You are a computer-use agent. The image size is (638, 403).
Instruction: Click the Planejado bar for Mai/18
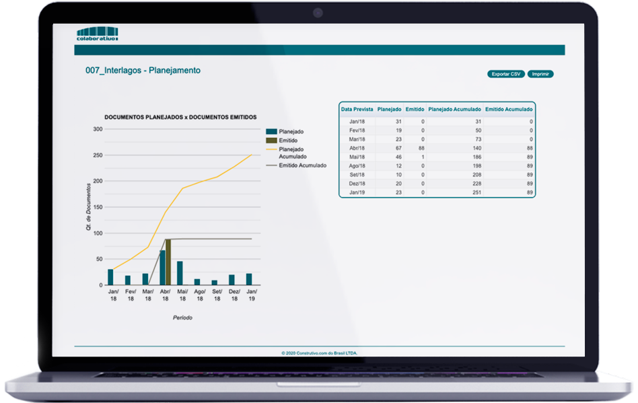point(180,273)
